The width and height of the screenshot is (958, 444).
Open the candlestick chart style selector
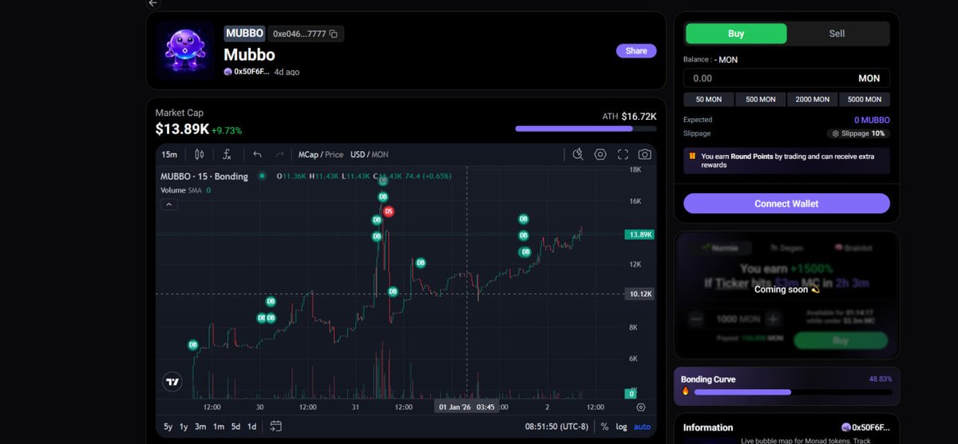200,154
